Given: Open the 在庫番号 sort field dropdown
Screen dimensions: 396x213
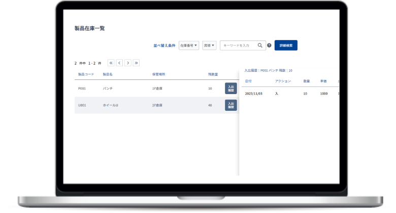Looking at the screenshot, I should [x=189, y=46].
